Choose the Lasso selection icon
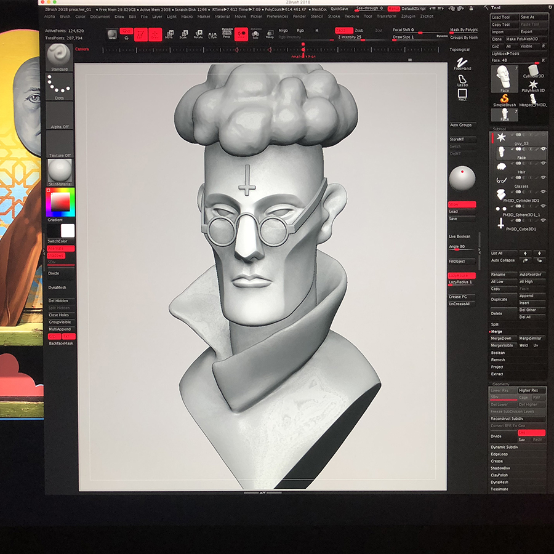 click(x=462, y=81)
